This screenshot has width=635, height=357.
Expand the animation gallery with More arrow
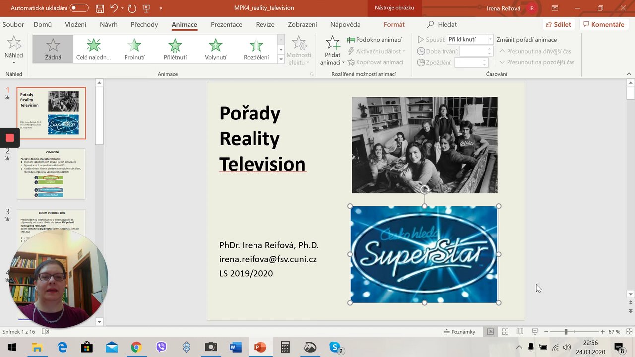coord(281,59)
